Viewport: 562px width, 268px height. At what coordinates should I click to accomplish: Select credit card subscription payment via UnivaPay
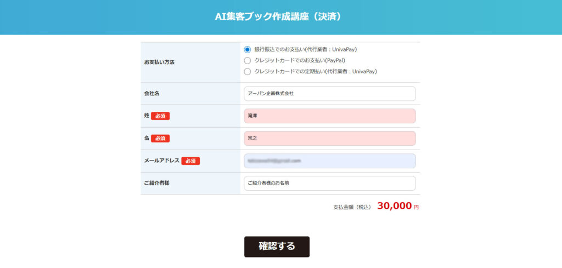248,71
